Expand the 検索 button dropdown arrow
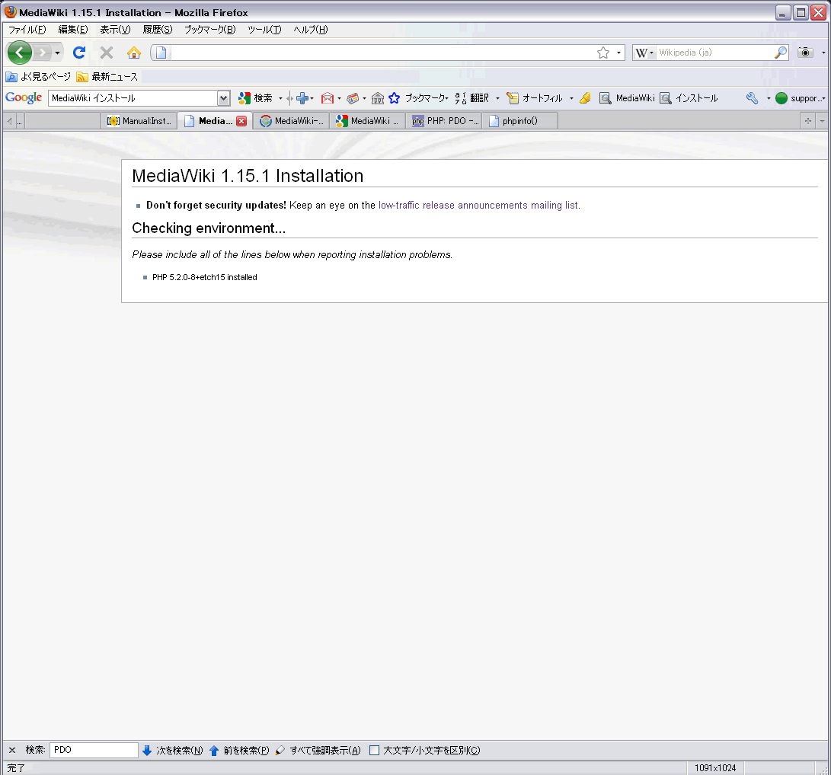The image size is (831, 775). tap(280, 98)
